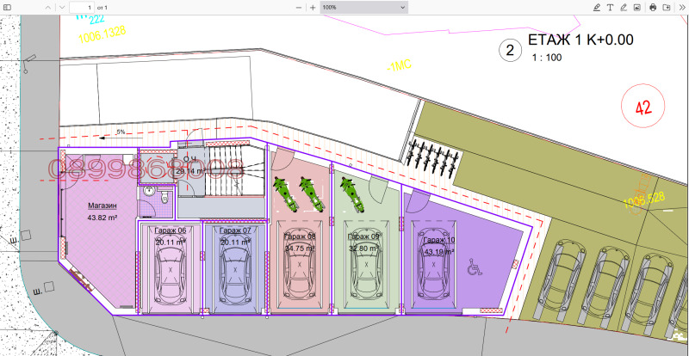Toggle the sidebar panel

(9, 7)
